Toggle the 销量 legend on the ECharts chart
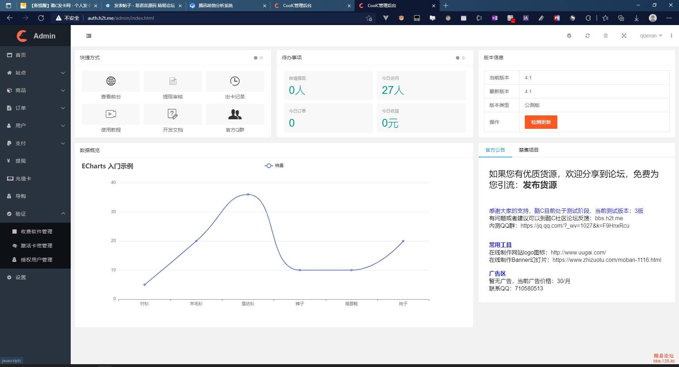The image size is (679, 367). point(275,166)
